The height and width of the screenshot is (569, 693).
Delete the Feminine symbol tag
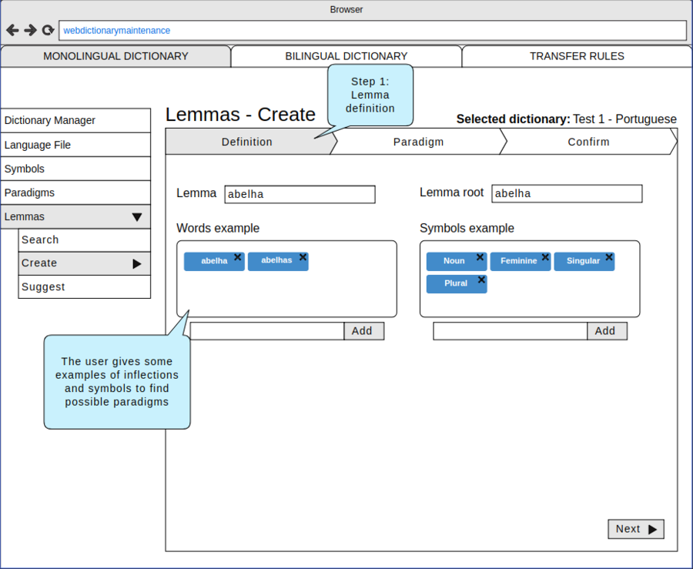pyautogui.click(x=545, y=257)
